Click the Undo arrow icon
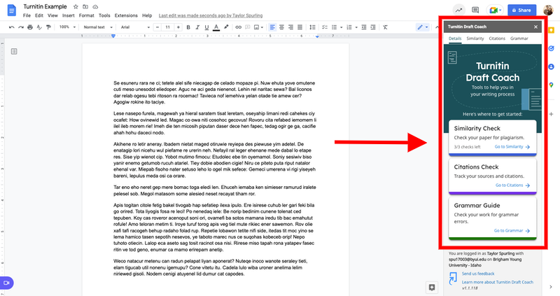Viewport: 560px width, 296px height. click(x=10, y=27)
